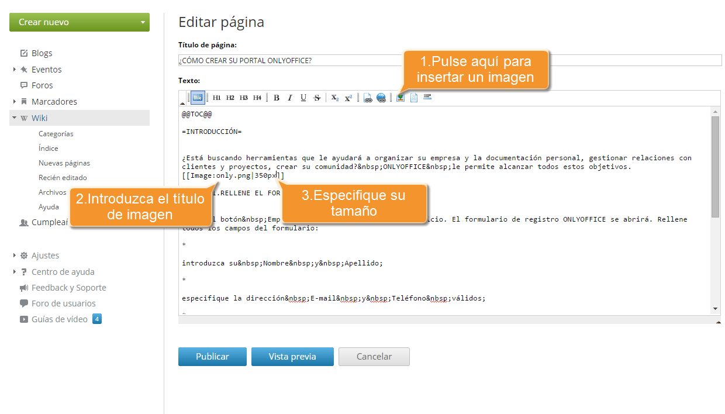Open Categorías under Wiki

point(56,134)
